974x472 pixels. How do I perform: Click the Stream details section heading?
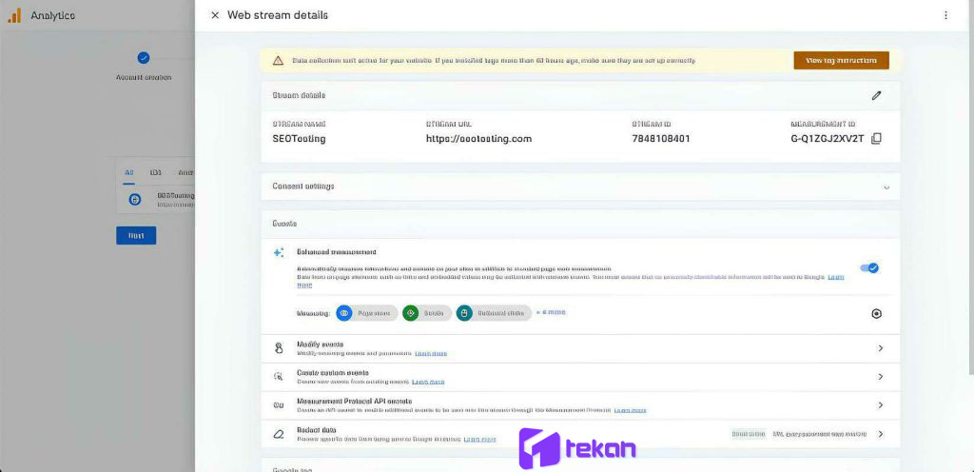click(299, 96)
